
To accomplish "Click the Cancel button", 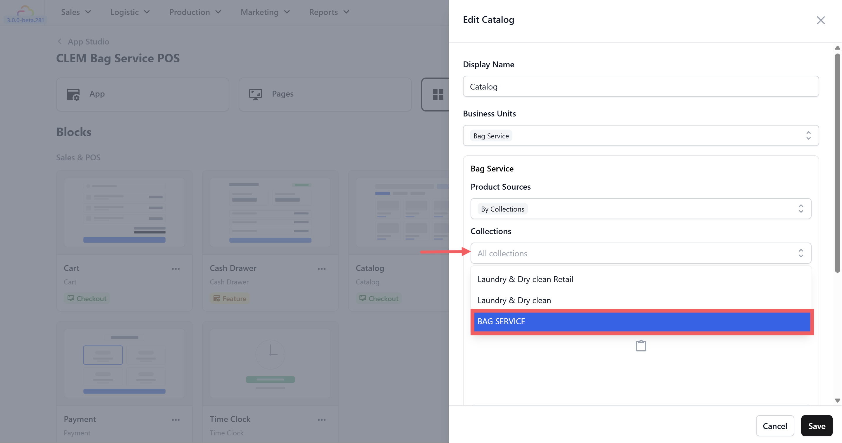I will [x=775, y=426].
